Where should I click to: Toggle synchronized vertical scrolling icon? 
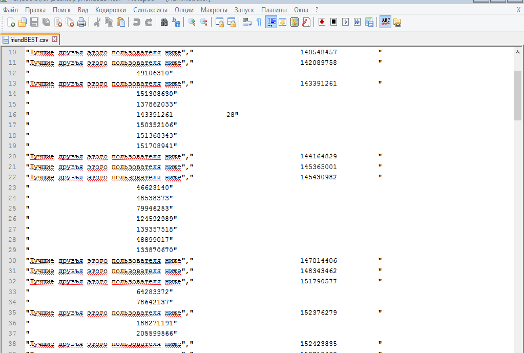(x=220, y=23)
